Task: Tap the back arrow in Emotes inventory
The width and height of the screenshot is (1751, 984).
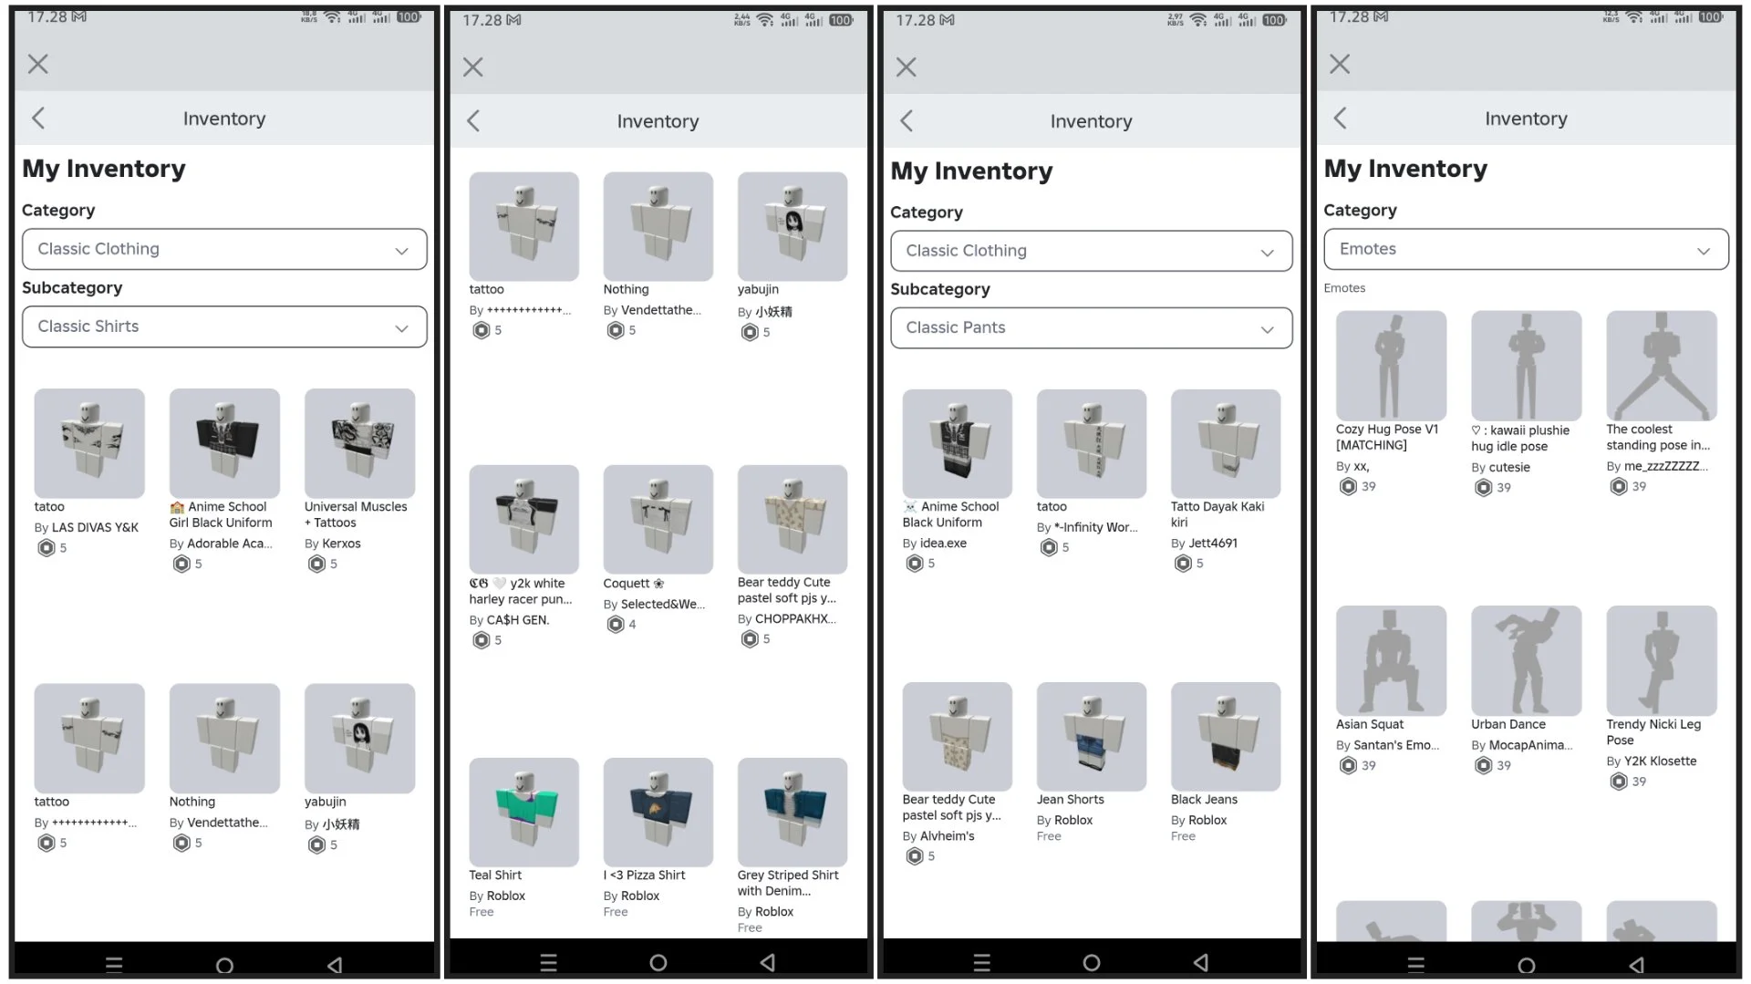Action: [x=1340, y=118]
